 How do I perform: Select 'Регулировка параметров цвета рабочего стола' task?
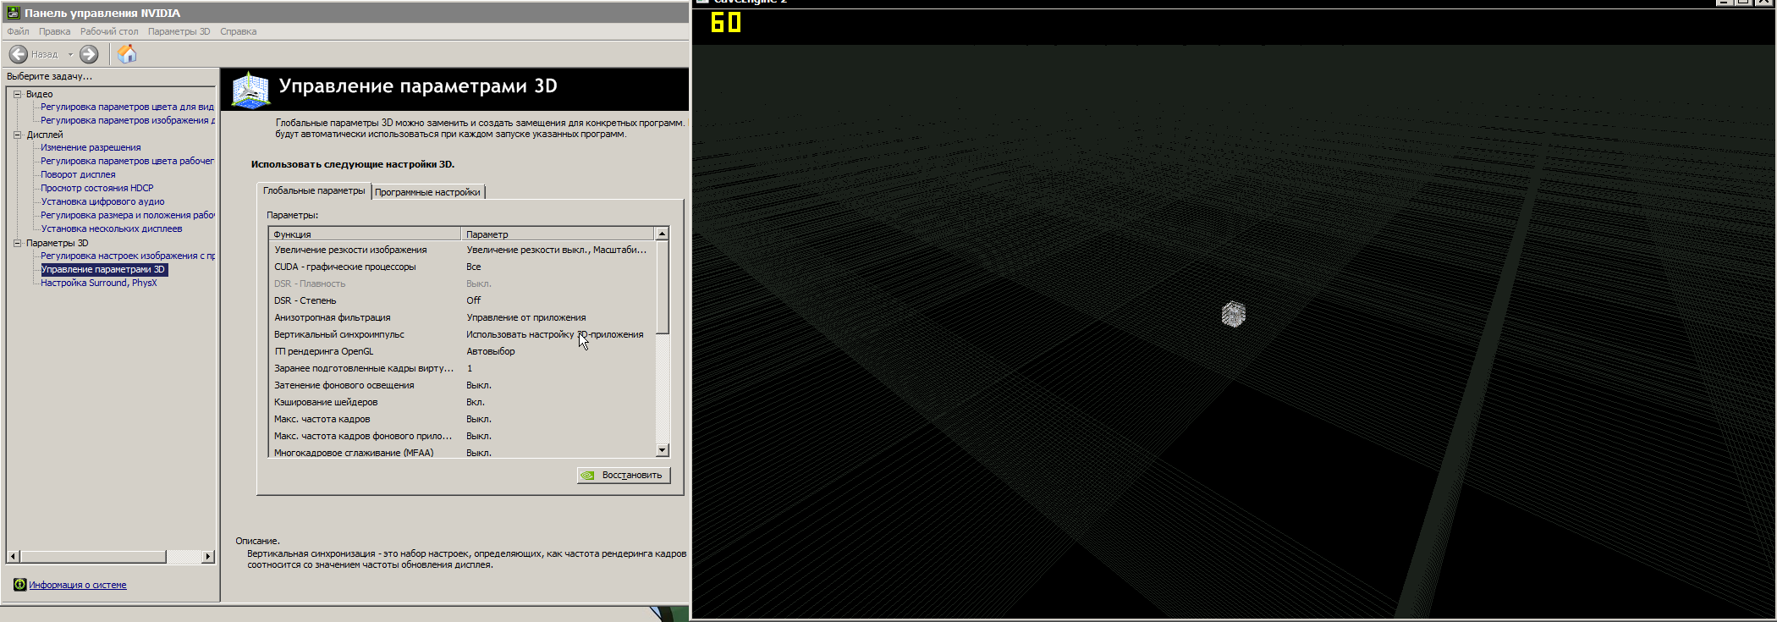pos(128,161)
